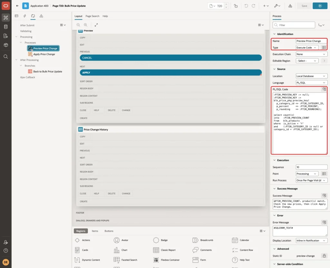Open the Run Process dropdown
Screen dimensions: 330x268
point(312,180)
